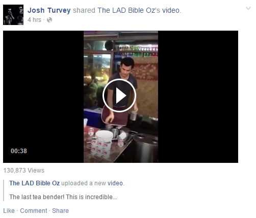Open the '4 hrs' timestamp permalink
Image resolution: width=256 pixels, height=218 pixels.
(x=34, y=20)
